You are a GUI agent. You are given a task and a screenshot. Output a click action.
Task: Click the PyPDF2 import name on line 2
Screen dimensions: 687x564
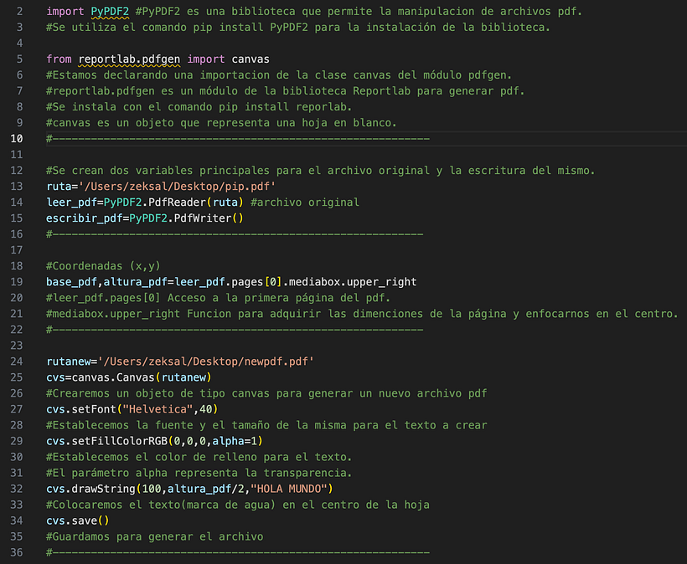[110, 12]
